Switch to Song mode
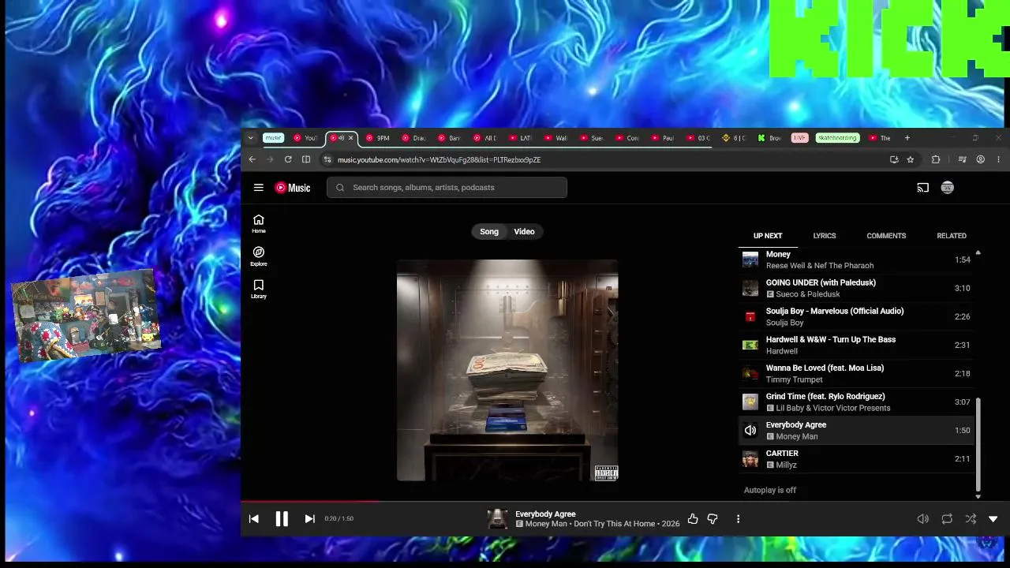1010x568 pixels. pos(489,231)
